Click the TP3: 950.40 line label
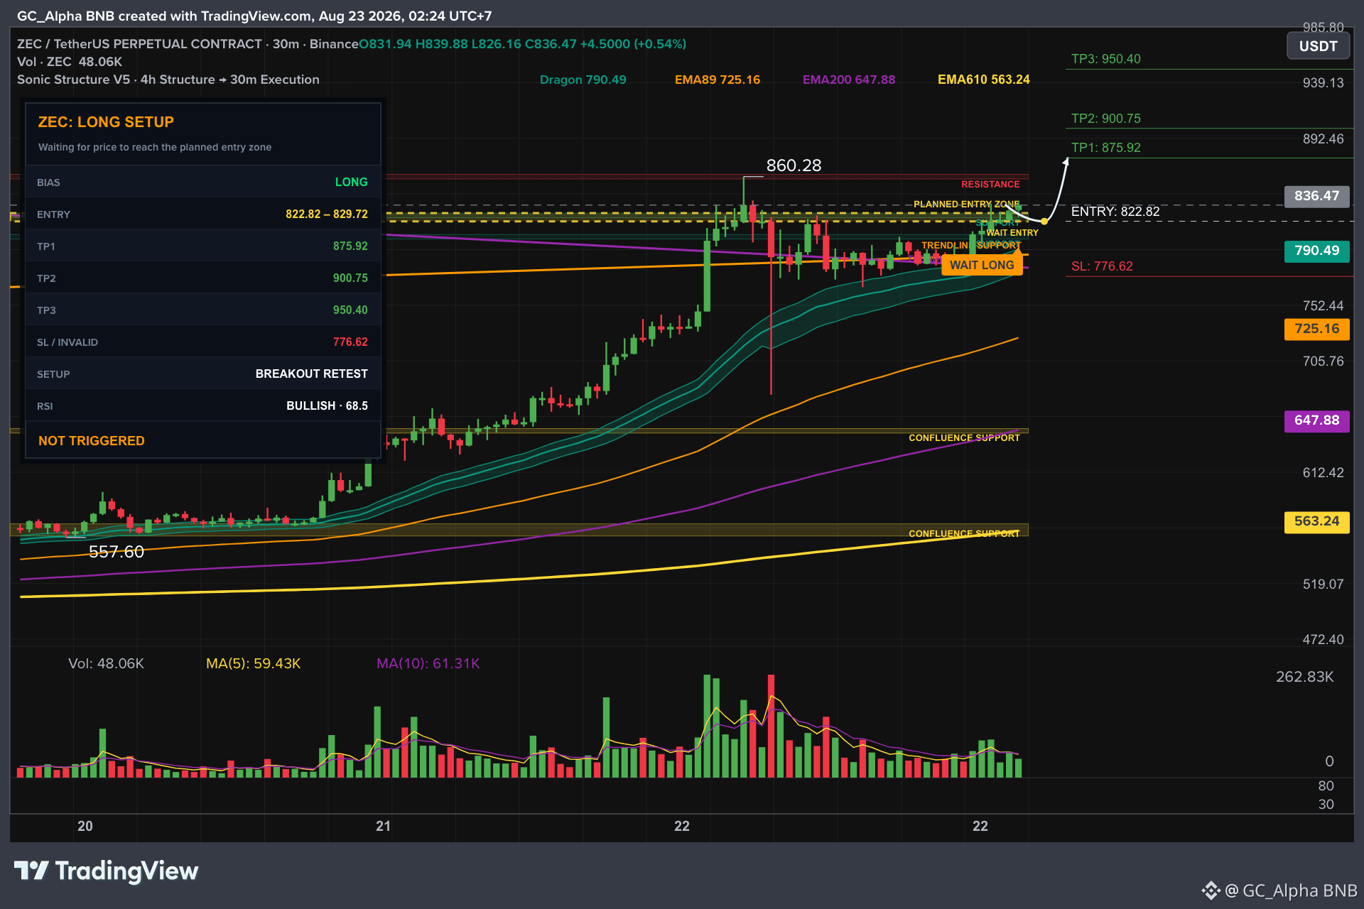This screenshot has height=909, width=1364. point(1105,59)
